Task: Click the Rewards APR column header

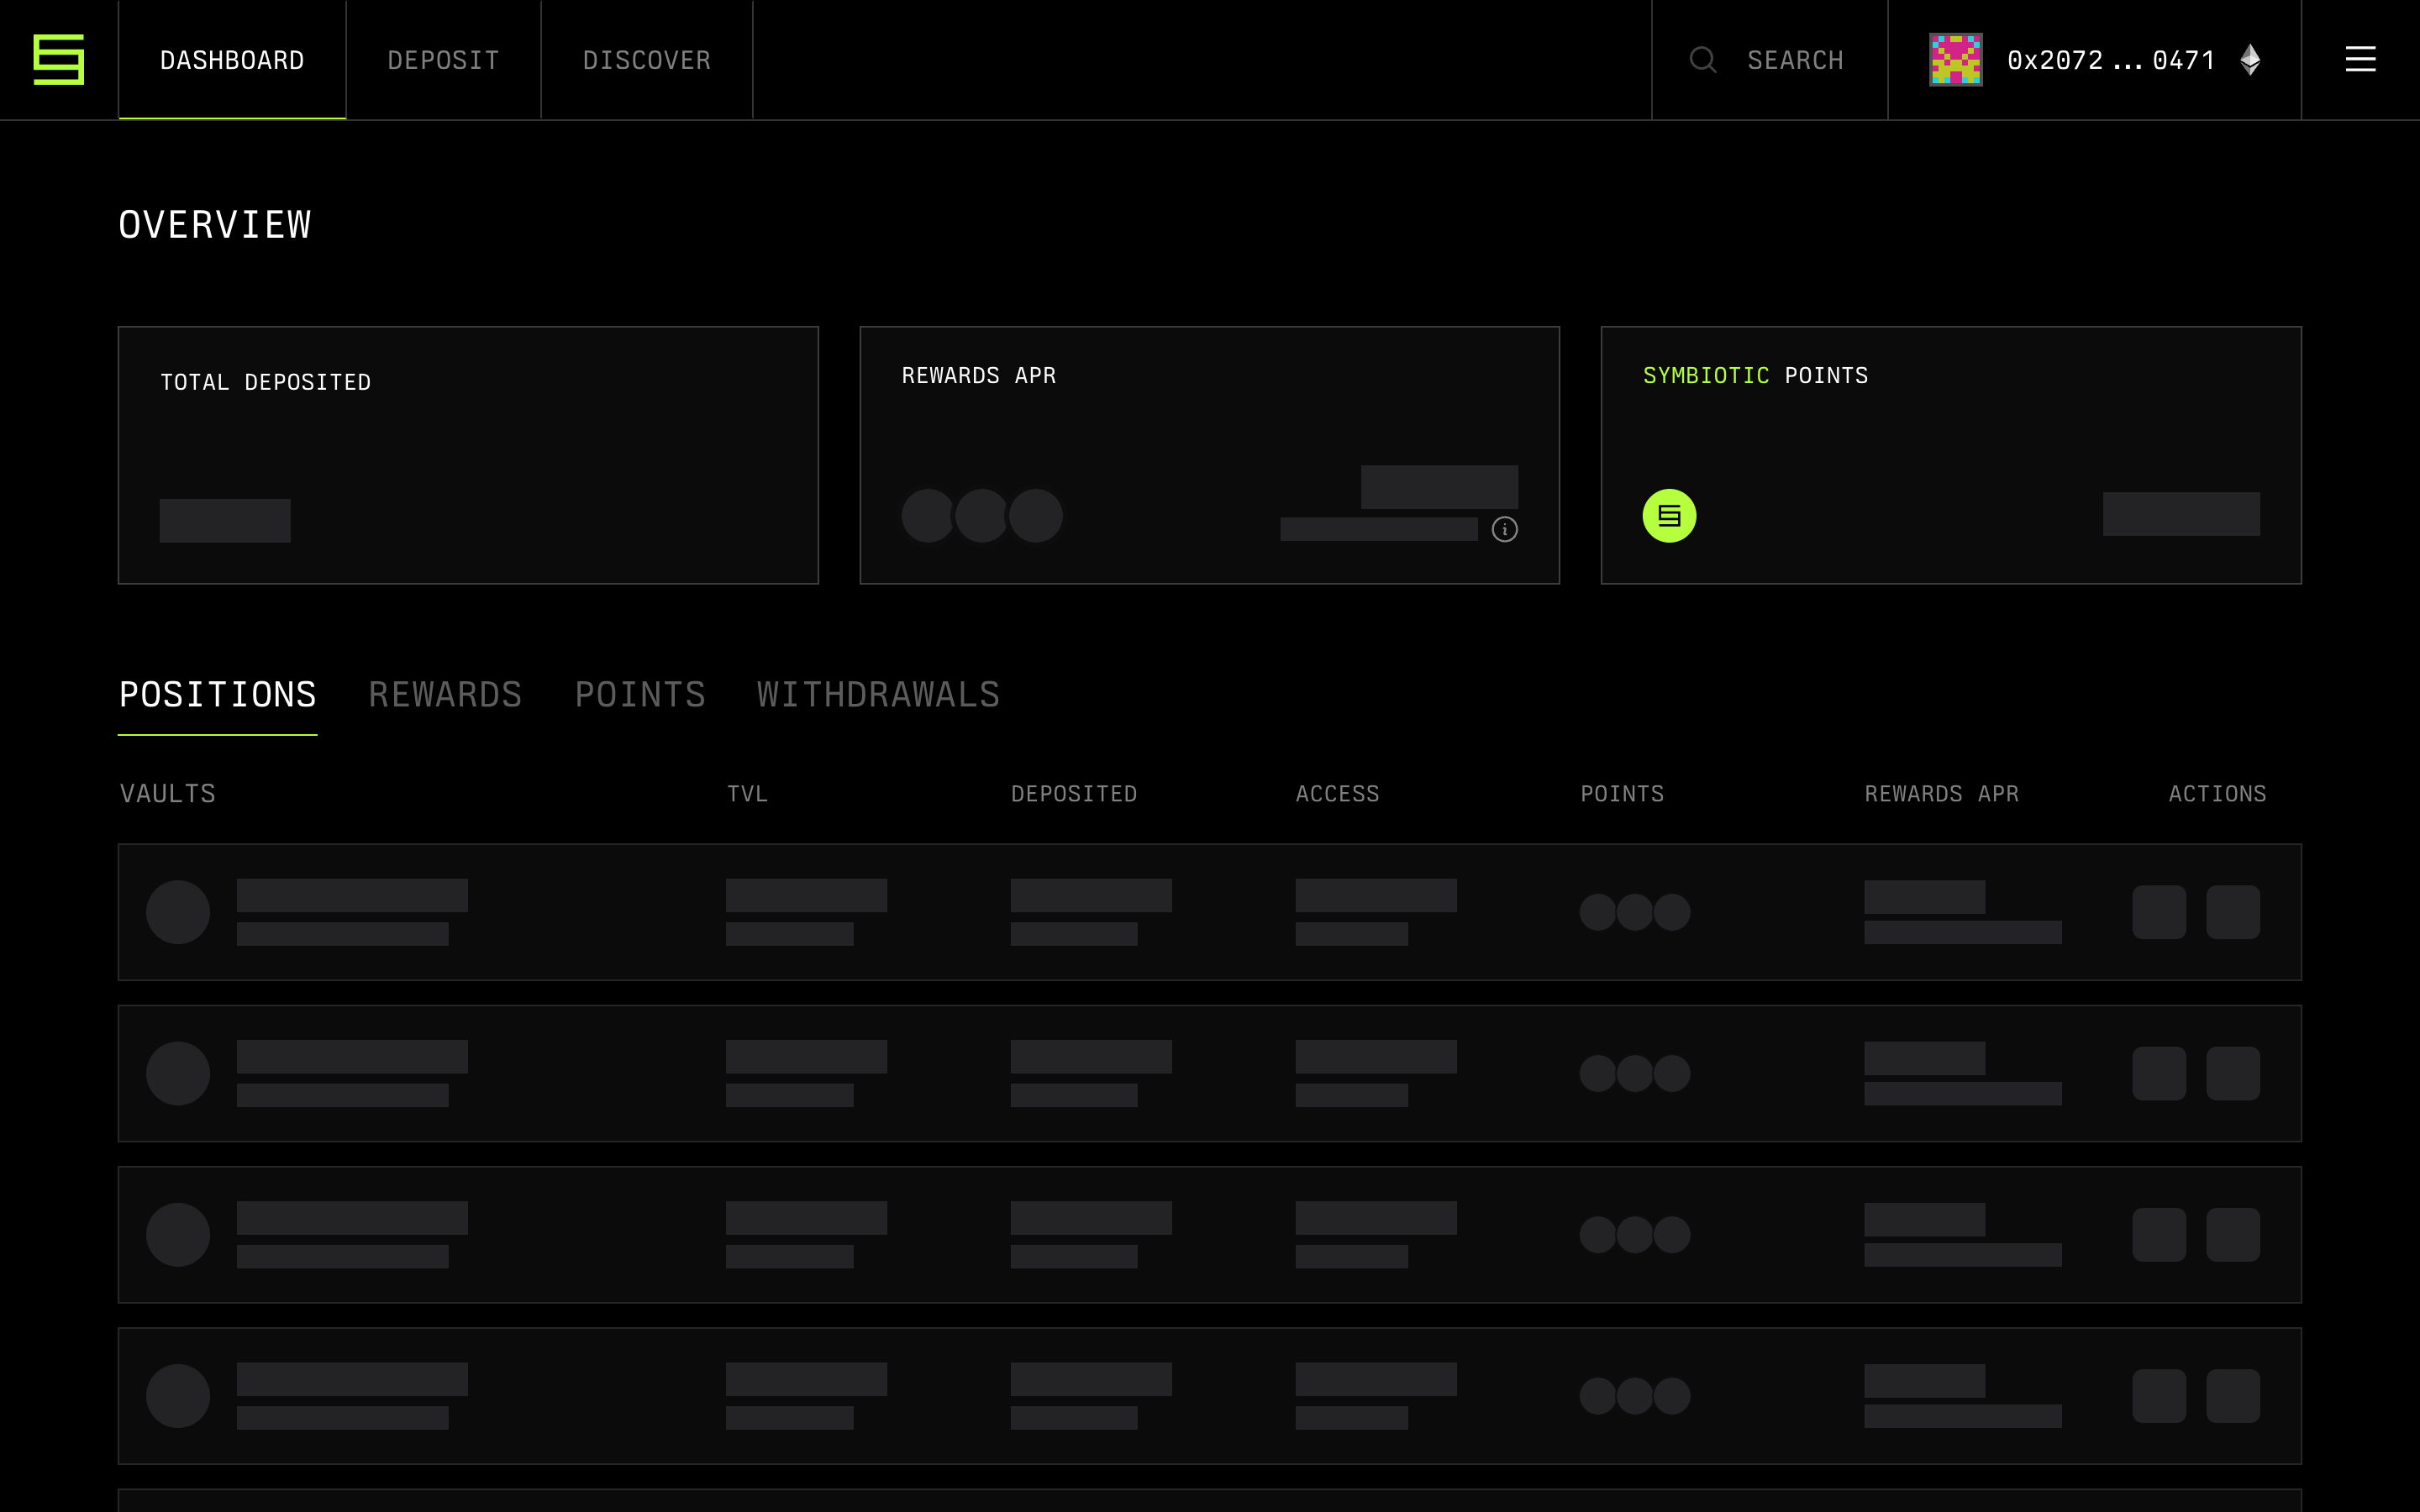Action: tap(1941, 794)
